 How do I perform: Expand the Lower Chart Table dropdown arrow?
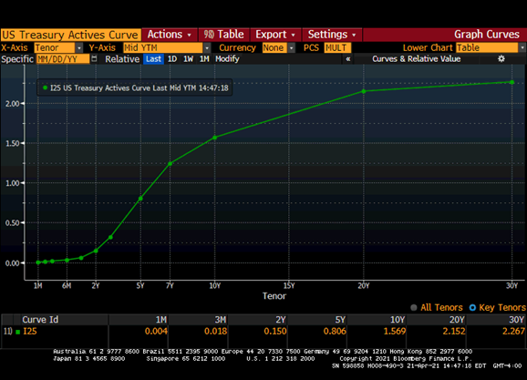click(x=522, y=47)
